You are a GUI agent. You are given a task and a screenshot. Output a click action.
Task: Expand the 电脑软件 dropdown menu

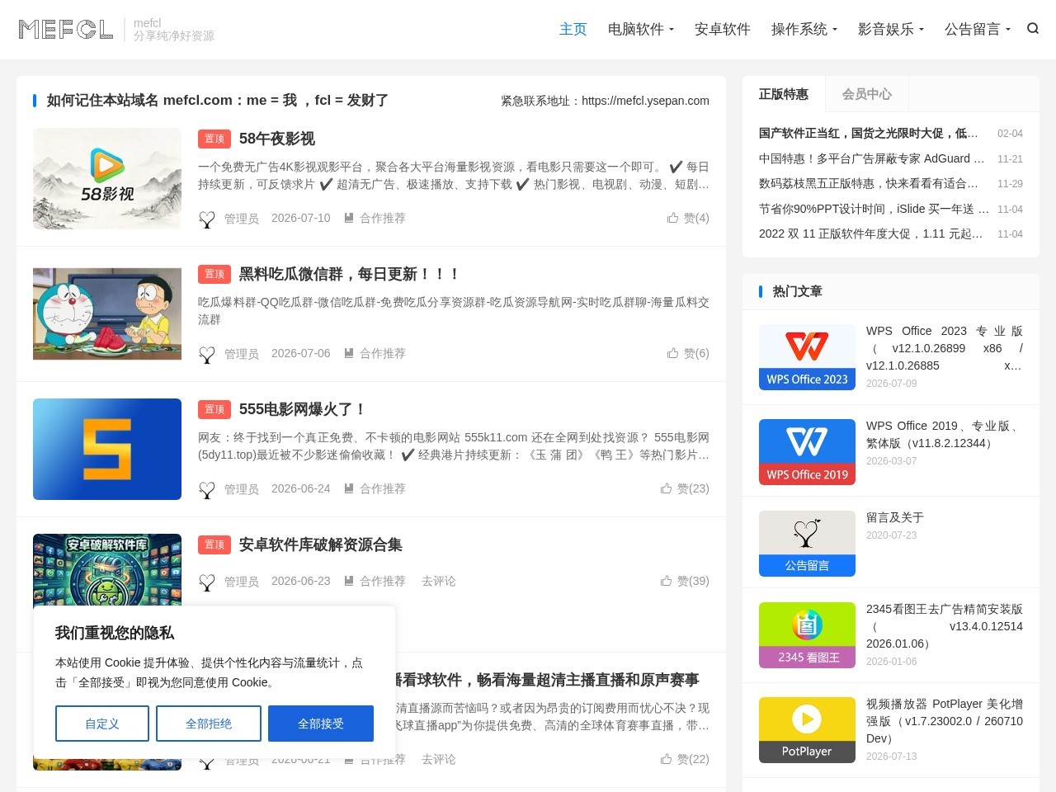click(x=641, y=29)
